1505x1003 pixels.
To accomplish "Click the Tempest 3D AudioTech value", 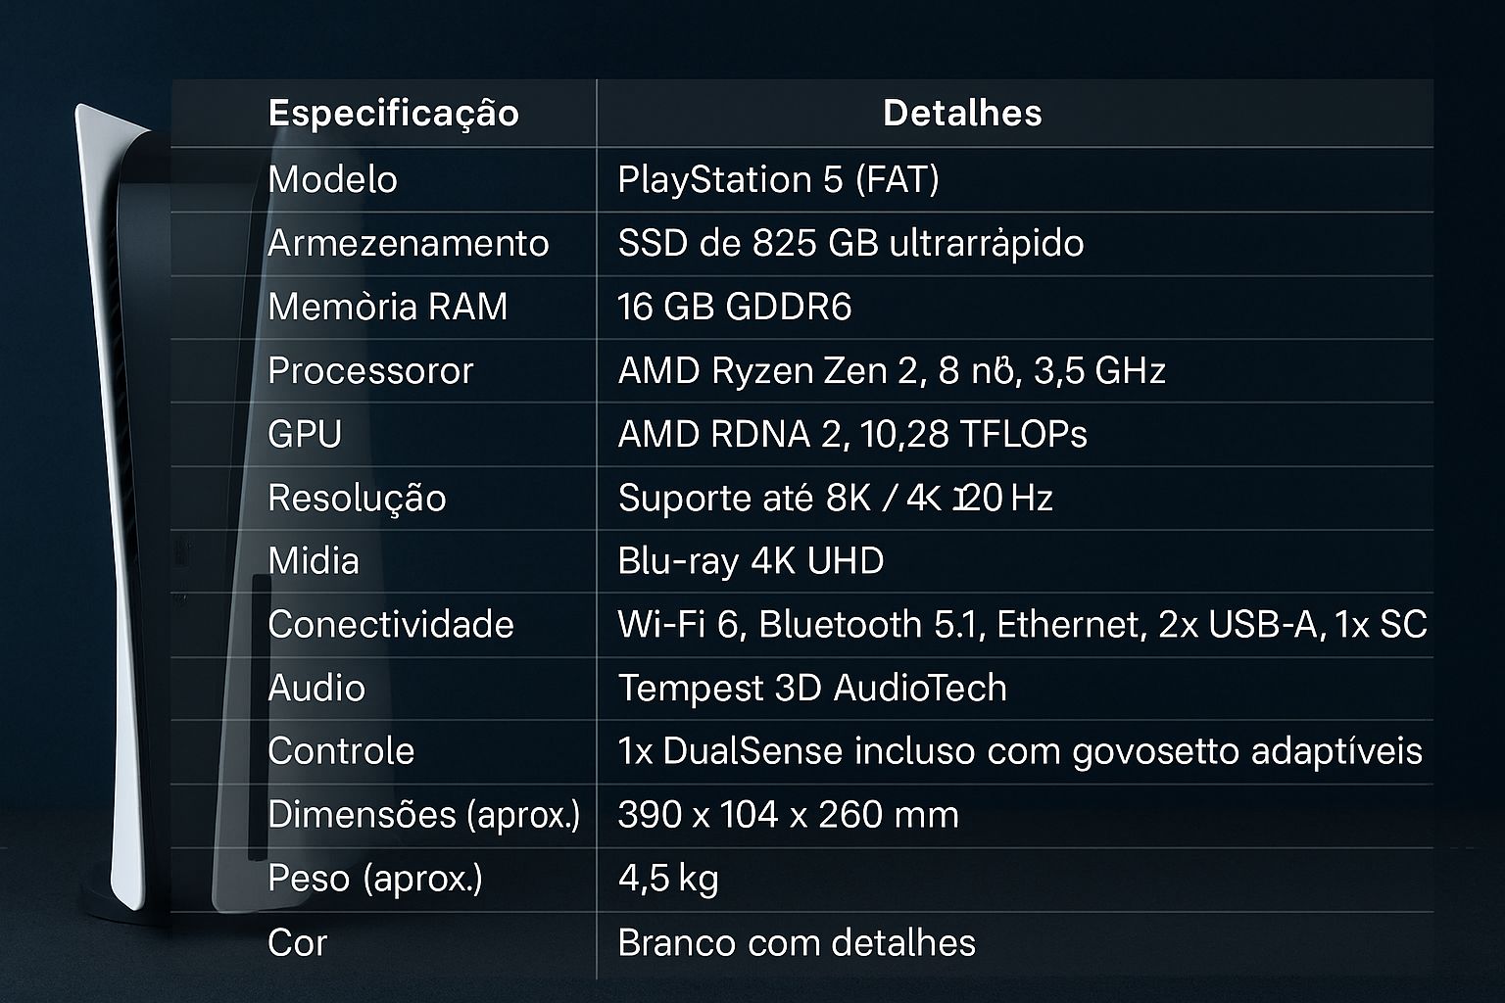I will 811,689.
